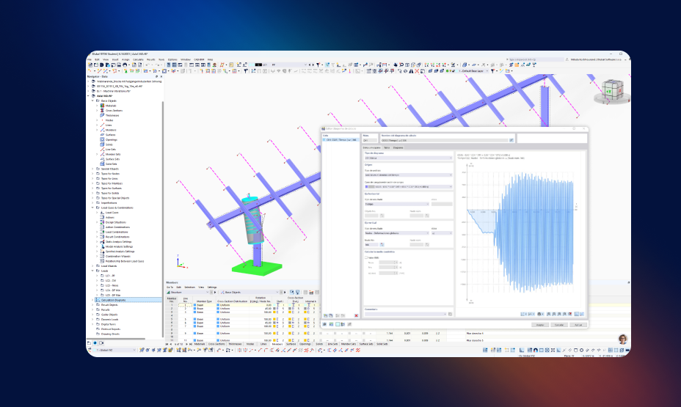Click the diagram name input field

pyautogui.click(x=444, y=140)
